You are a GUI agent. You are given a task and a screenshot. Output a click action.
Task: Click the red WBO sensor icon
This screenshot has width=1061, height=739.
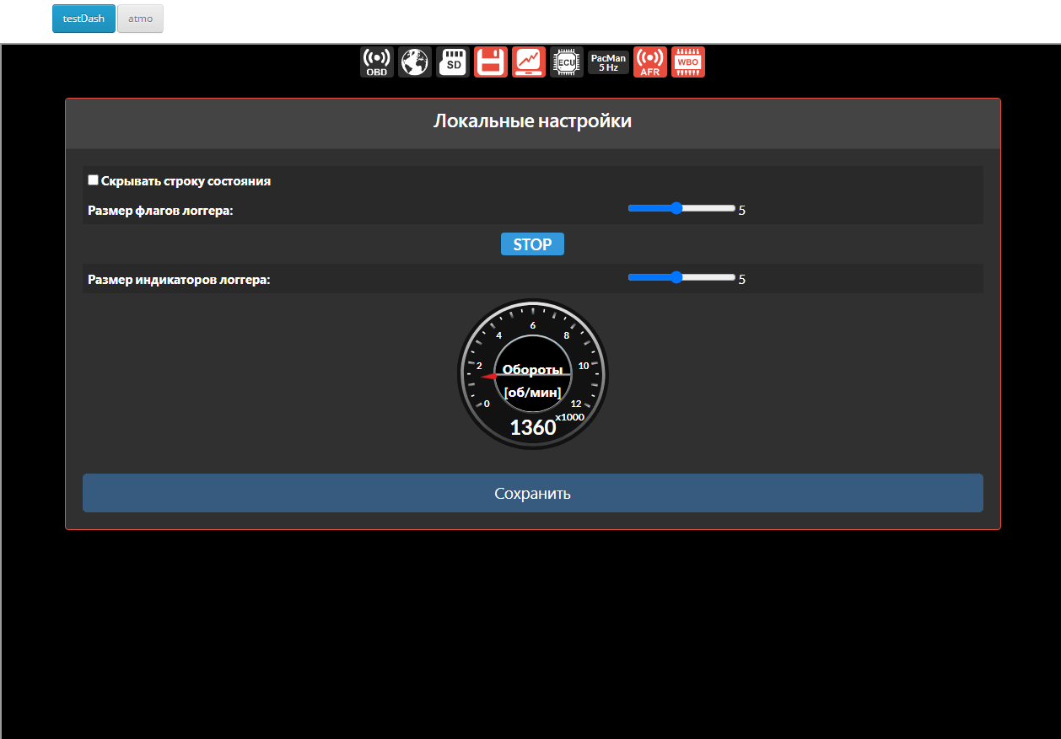688,62
